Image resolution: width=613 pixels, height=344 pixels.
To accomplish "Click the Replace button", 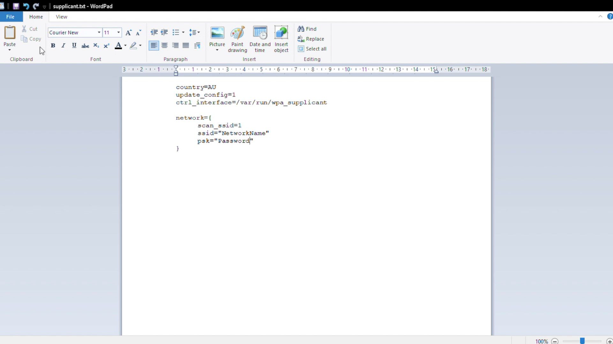I will [311, 39].
